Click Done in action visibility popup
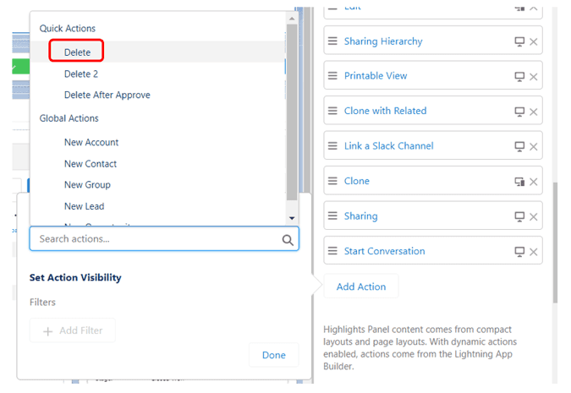This screenshot has width=571, height=393. (x=274, y=355)
